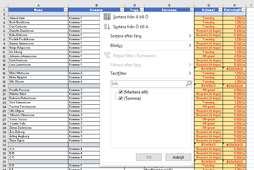Open the Kolumn1 column filter dropdown
The image size is (254, 170).
pos(220,10)
